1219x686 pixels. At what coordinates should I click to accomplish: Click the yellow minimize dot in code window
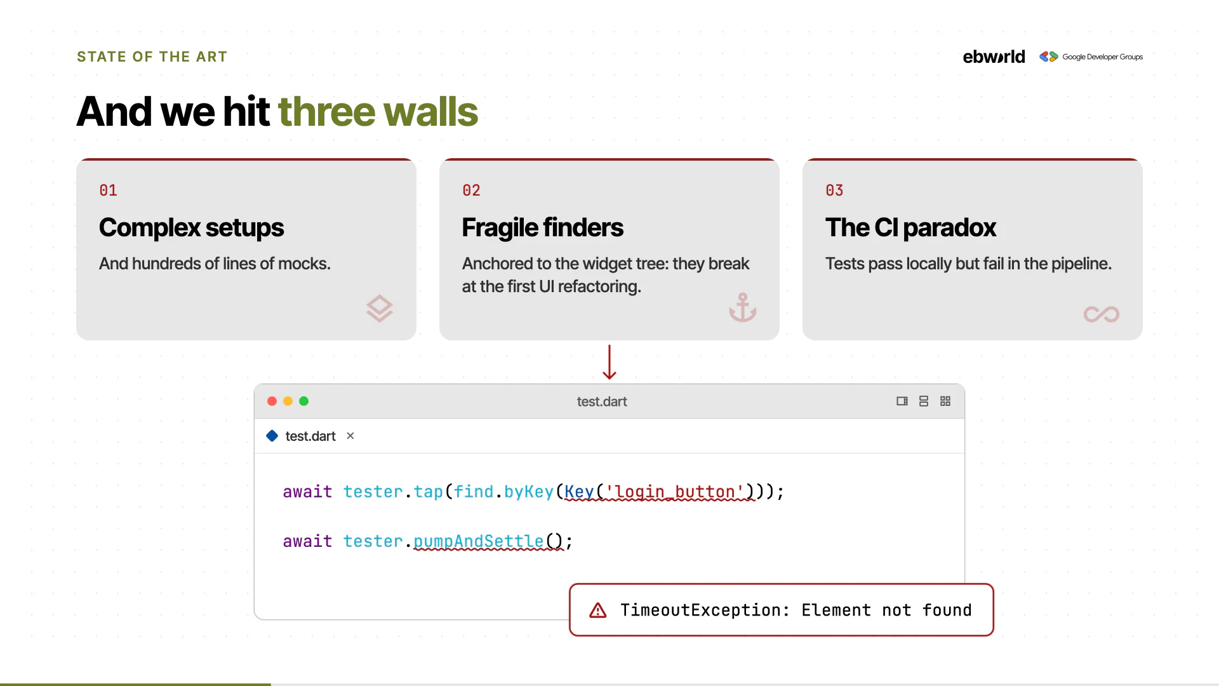coord(288,401)
